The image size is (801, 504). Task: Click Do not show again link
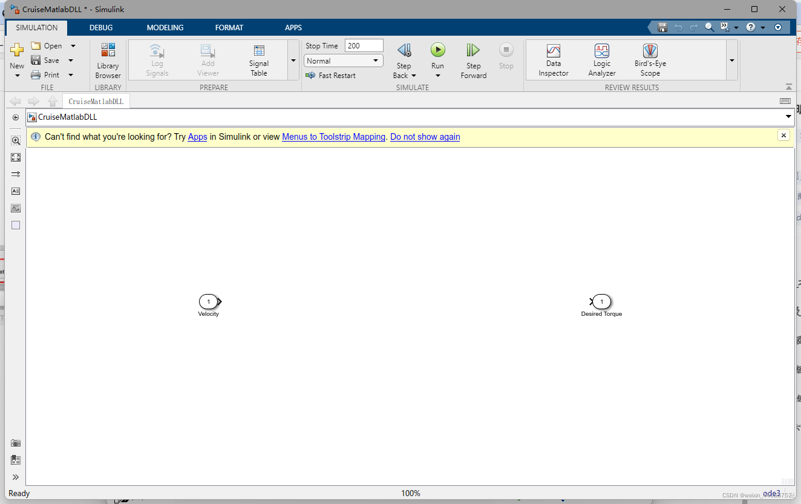click(x=425, y=137)
